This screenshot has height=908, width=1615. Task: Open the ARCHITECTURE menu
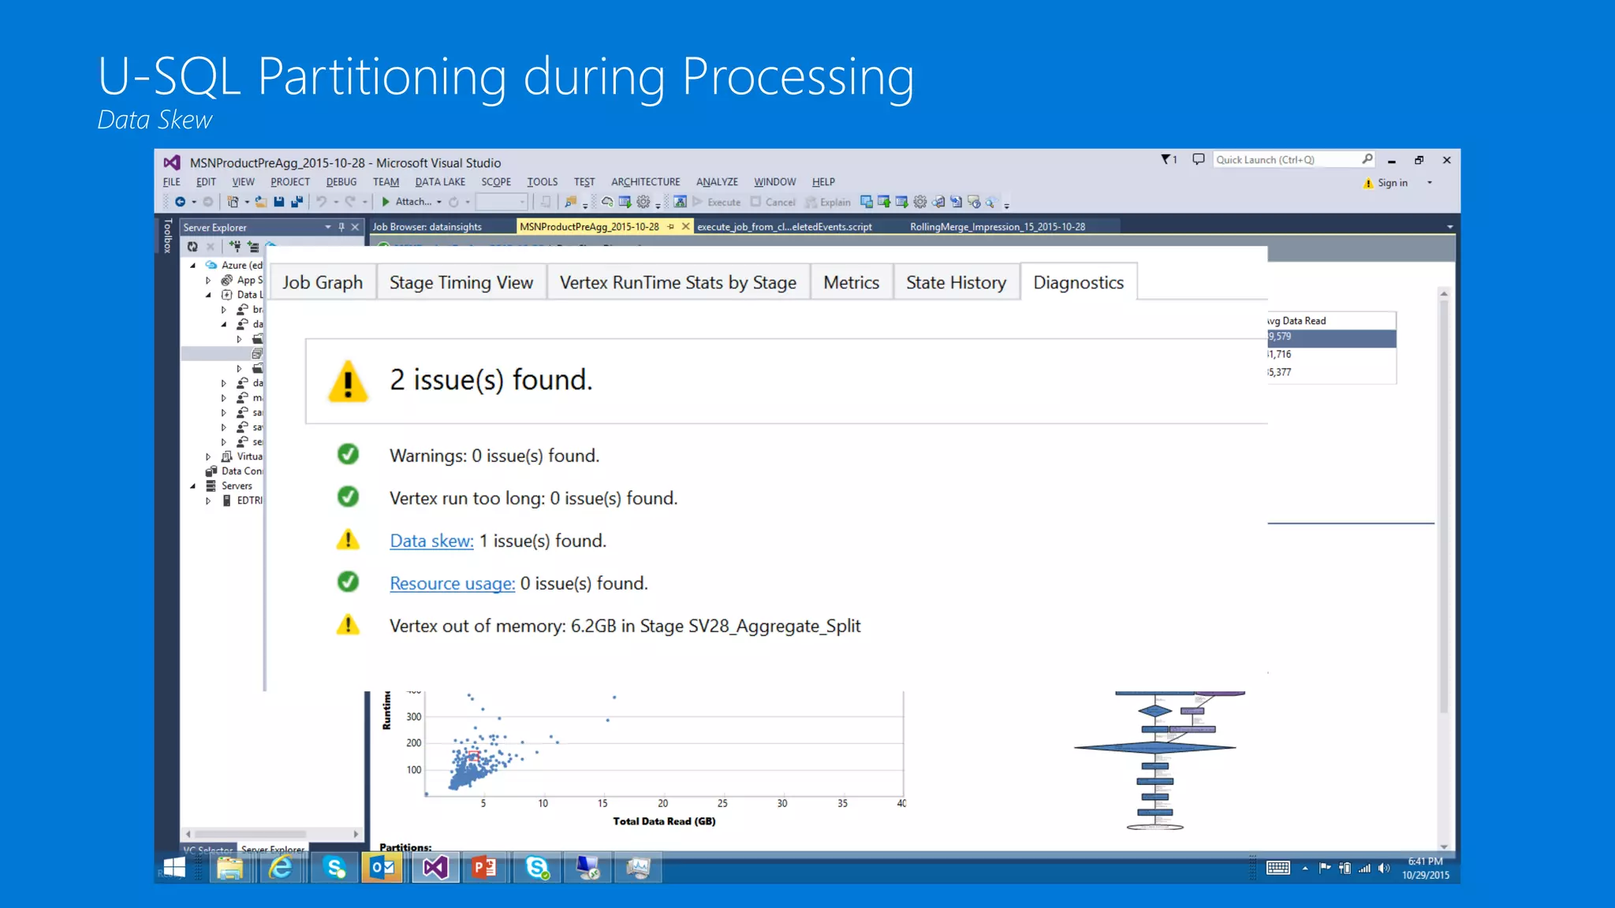645,182
